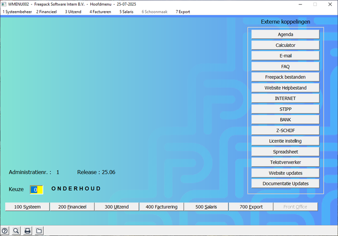The height and width of the screenshot is (236, 338).
Task: Minimize the Freepack window
Action: click(300, 4)
